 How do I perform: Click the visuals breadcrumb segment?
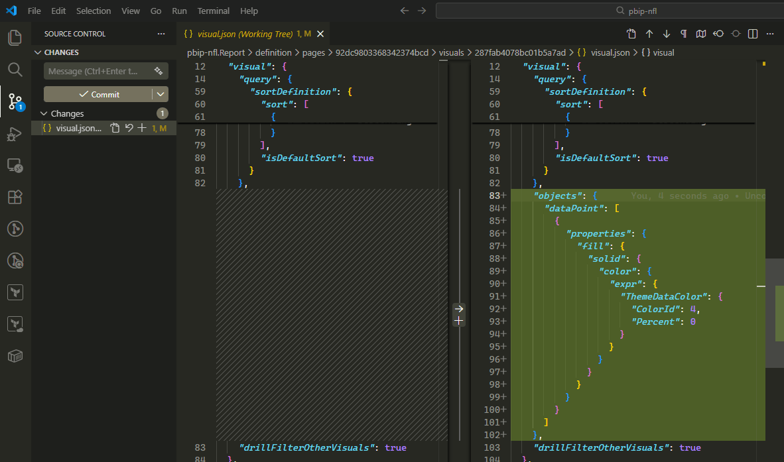point(451,52)
